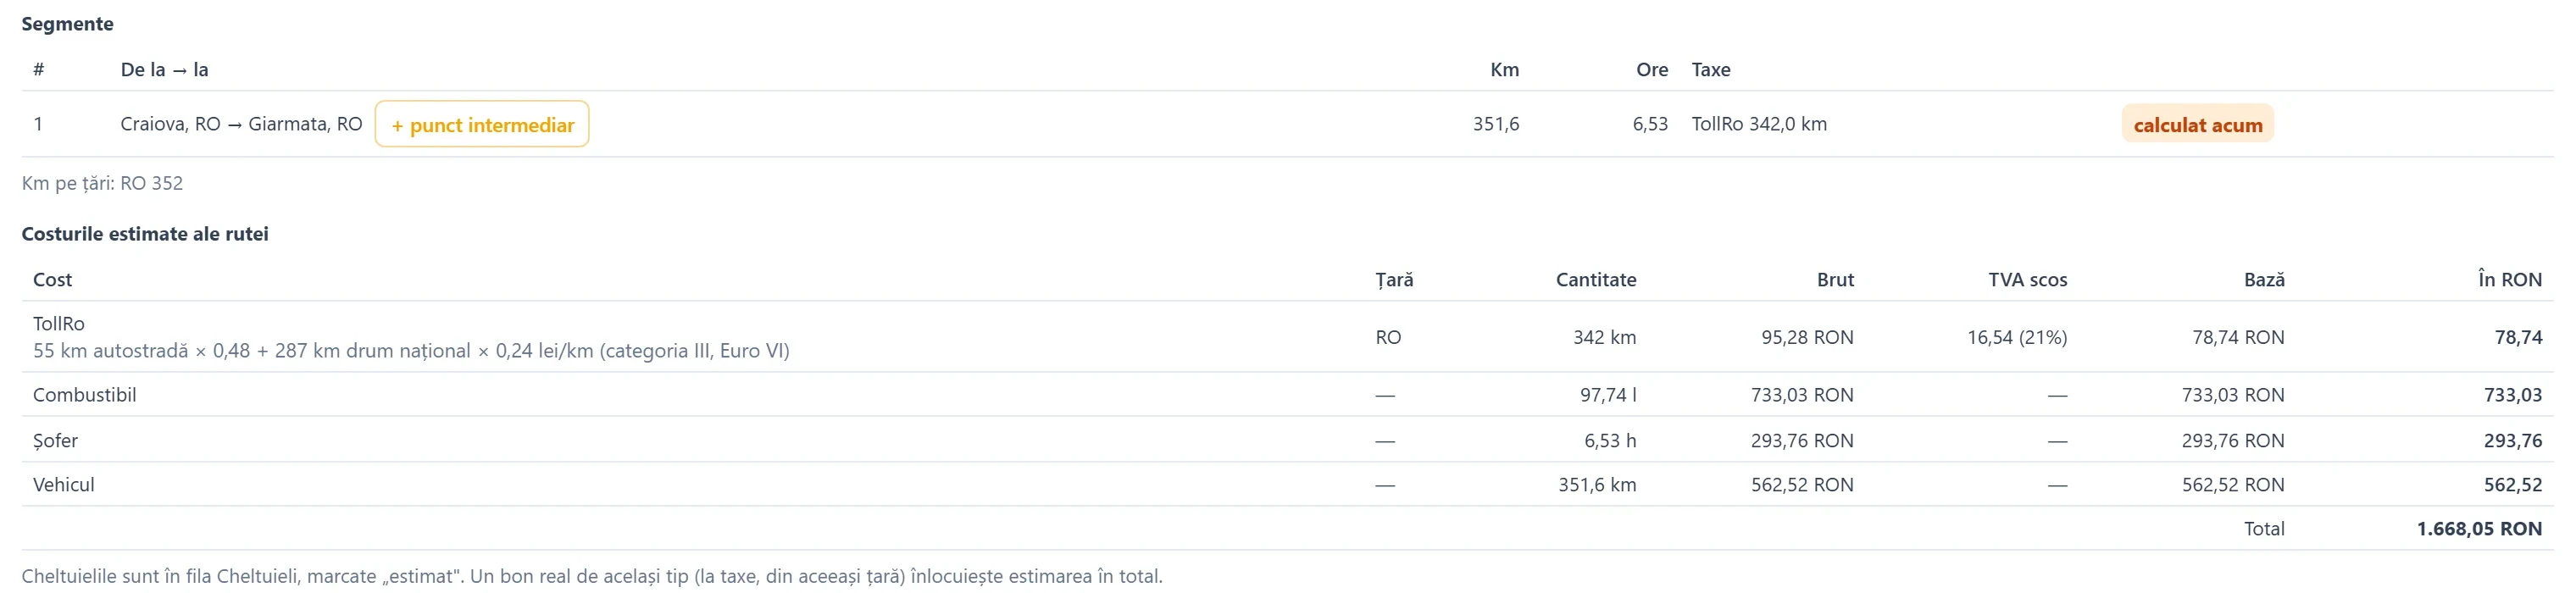Click the 'Bază' column header
The width and height of the screenshot is (2576, 593).
click(2264, 280)
